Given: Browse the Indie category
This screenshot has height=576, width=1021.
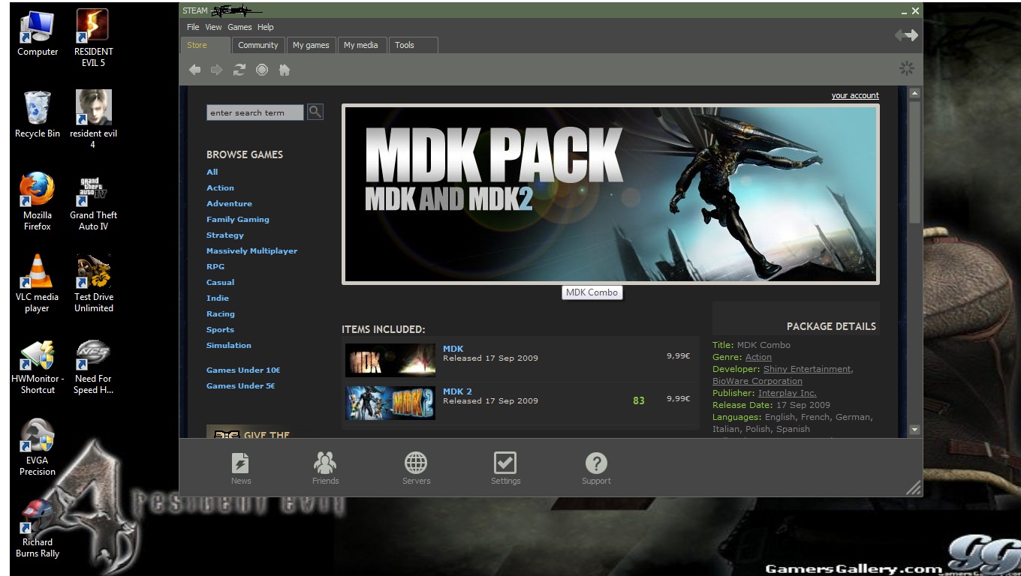Looking at the screenshot, I should [x=218, y=298].
